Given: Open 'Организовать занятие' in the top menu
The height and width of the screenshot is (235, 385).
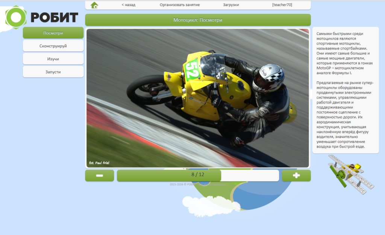Looking at the screenshot, I should 180,5.
